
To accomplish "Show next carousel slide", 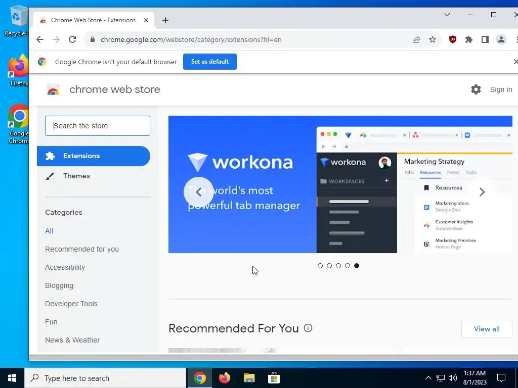I will click(482, 192).
